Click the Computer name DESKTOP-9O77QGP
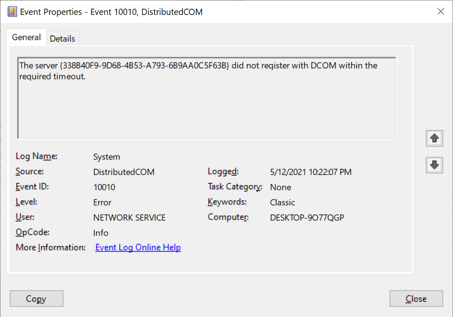453x317 pixels. point(307,218)
